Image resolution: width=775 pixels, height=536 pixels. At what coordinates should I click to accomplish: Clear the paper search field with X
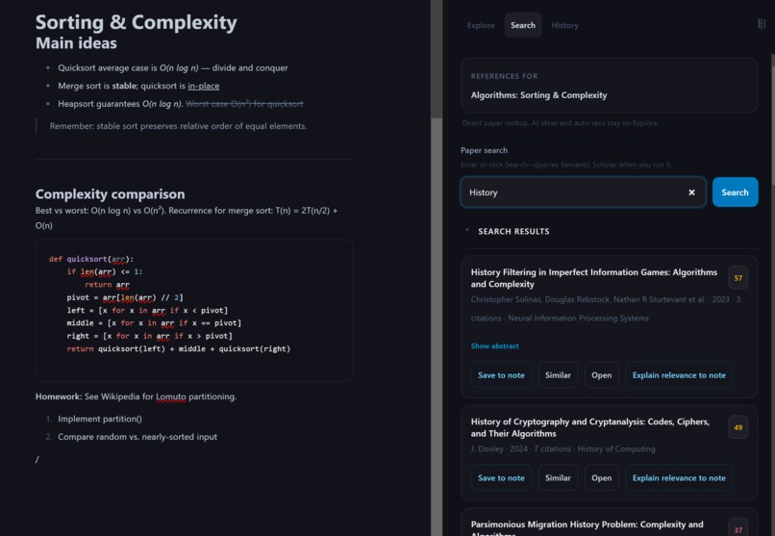click(x=691, y=192)
